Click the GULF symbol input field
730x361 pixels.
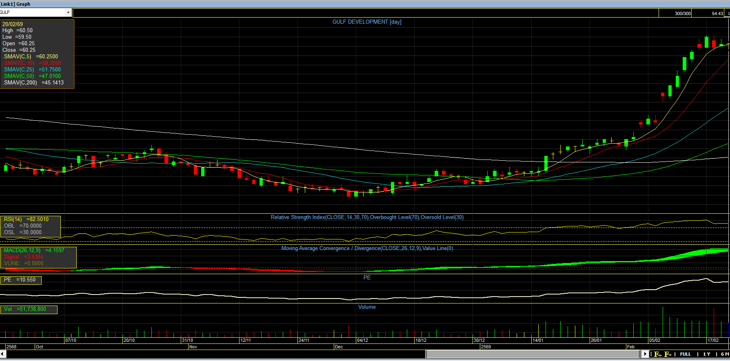(33, 13)
